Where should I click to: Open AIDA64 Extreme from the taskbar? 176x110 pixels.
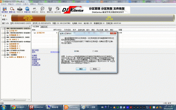point(37,107)
